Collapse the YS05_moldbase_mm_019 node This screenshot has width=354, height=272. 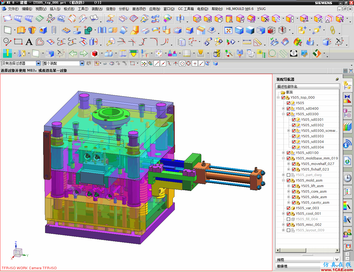click(283, 158)
